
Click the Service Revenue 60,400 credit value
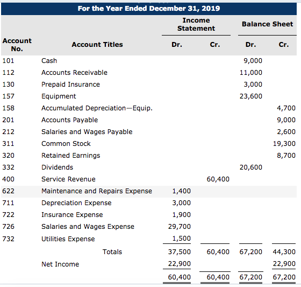pos(218,179)
